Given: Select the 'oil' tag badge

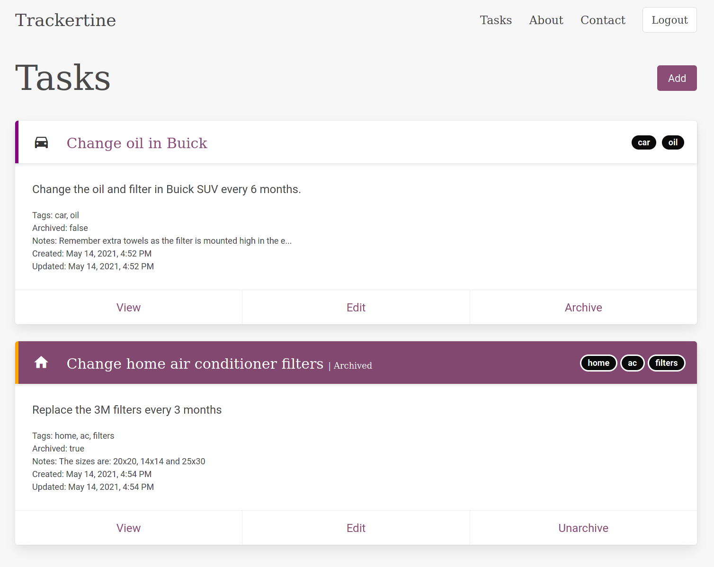Looking at the screenshot, I should click(x=673, y=142).
